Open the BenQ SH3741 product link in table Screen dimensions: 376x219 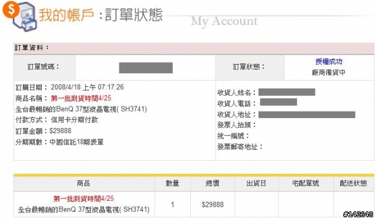83,210
